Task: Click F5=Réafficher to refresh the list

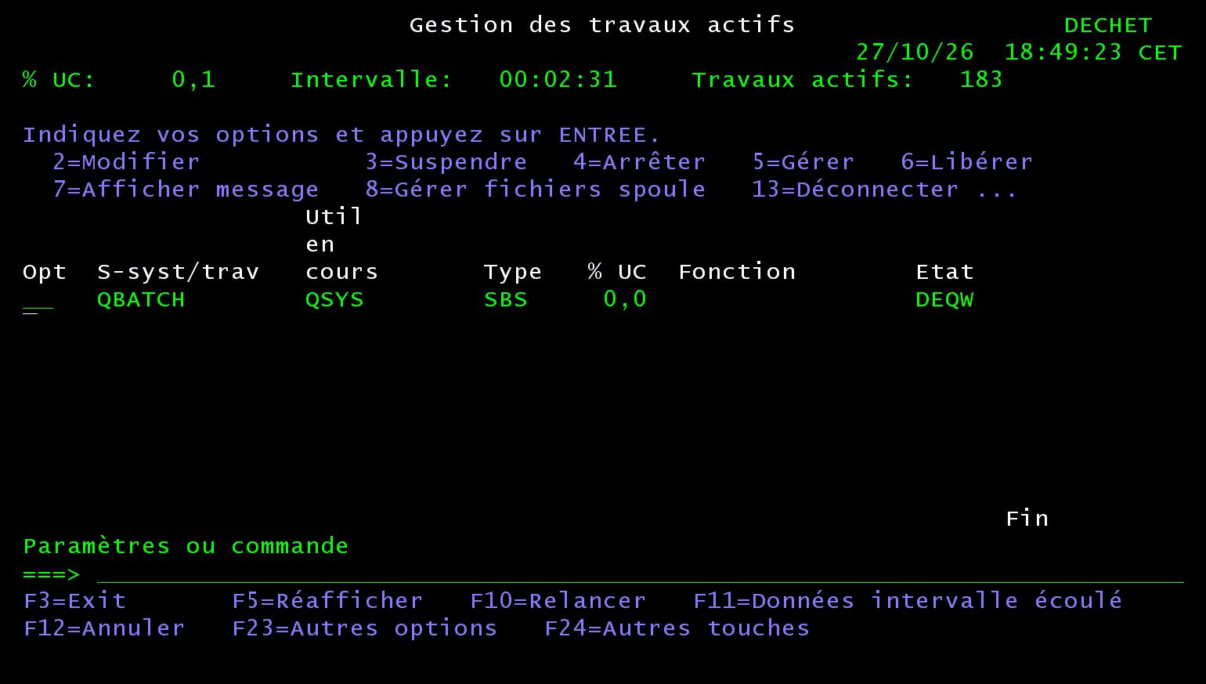Action: point(327,601)
